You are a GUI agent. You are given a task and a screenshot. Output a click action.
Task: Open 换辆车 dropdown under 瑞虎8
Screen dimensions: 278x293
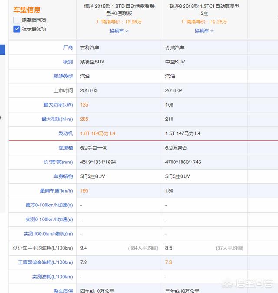(204, 31)
